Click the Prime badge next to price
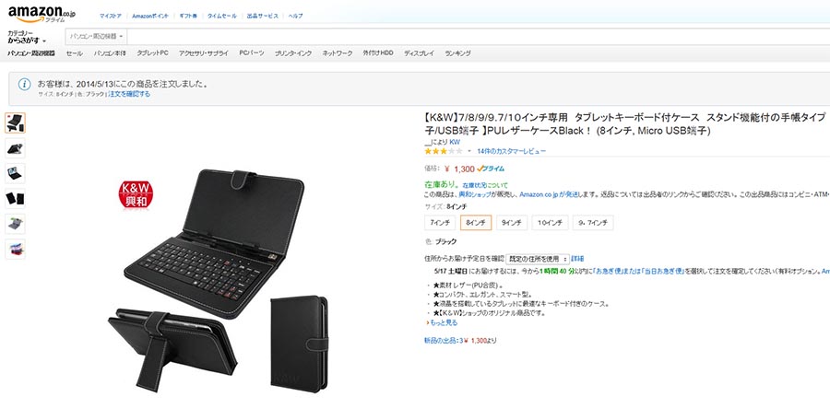Image resolution: width=830 pixels, height=408 pixels. (491, 169)
